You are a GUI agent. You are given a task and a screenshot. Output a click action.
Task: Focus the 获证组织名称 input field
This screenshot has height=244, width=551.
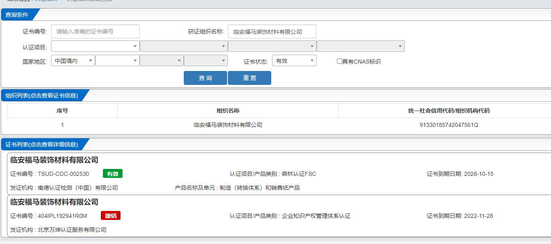[272, 31]
